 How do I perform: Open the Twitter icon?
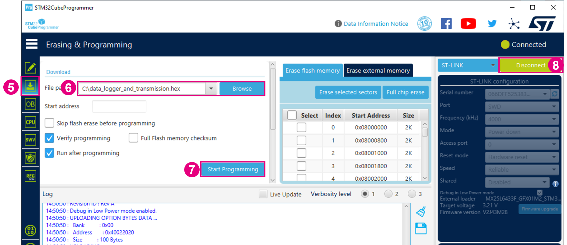(x=492, y=24)
